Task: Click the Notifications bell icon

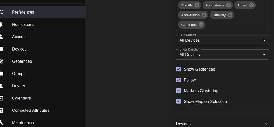Action: (1, 25)
